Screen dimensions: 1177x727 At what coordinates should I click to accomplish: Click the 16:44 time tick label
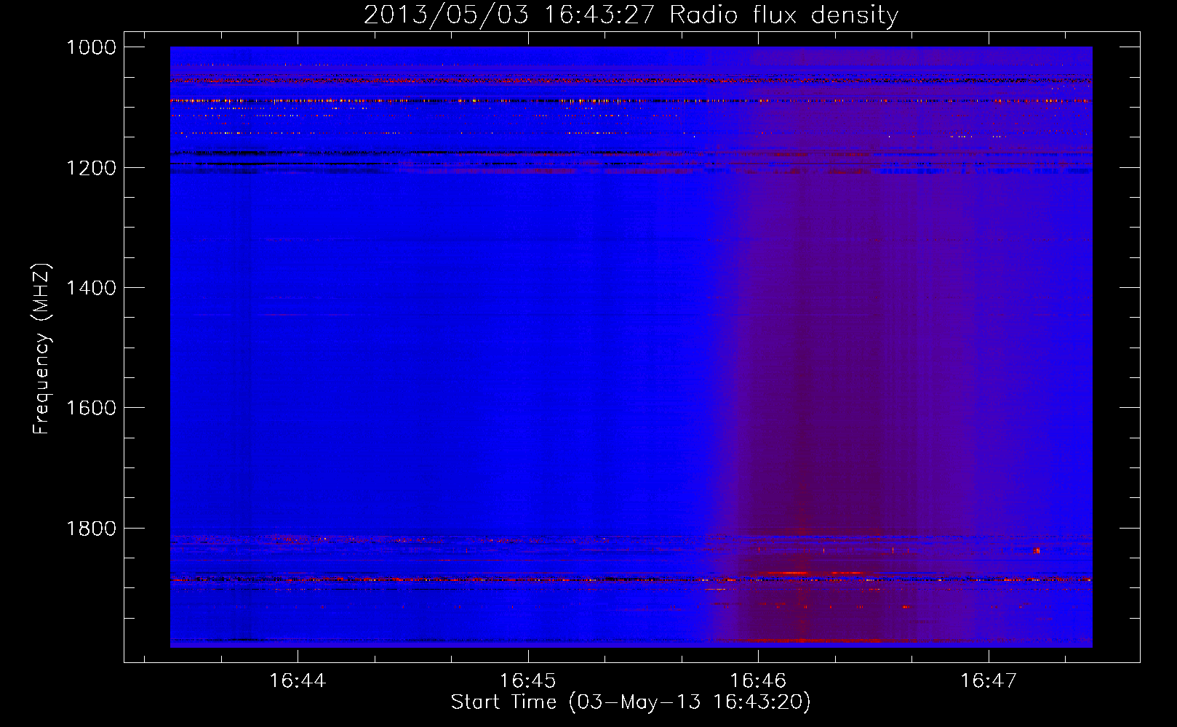tap(297, 680)
